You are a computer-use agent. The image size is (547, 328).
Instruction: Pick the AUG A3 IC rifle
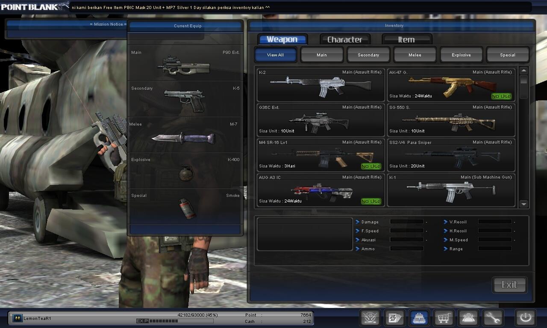click(321, 190)
